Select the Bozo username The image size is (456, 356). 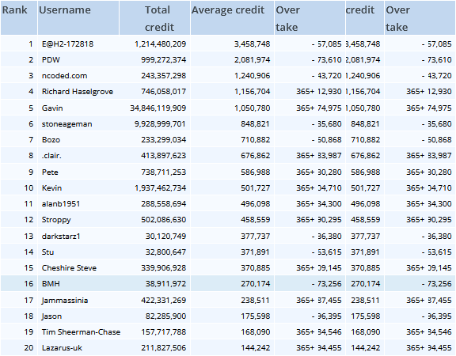pos(51,140)
